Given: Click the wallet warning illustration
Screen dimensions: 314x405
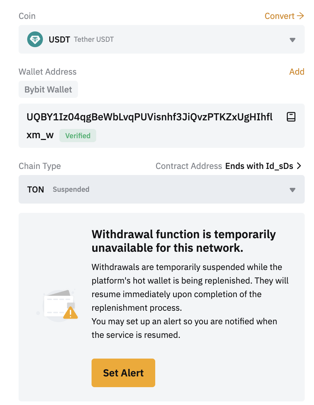Looking at the screenshot, I should point(58,305).
